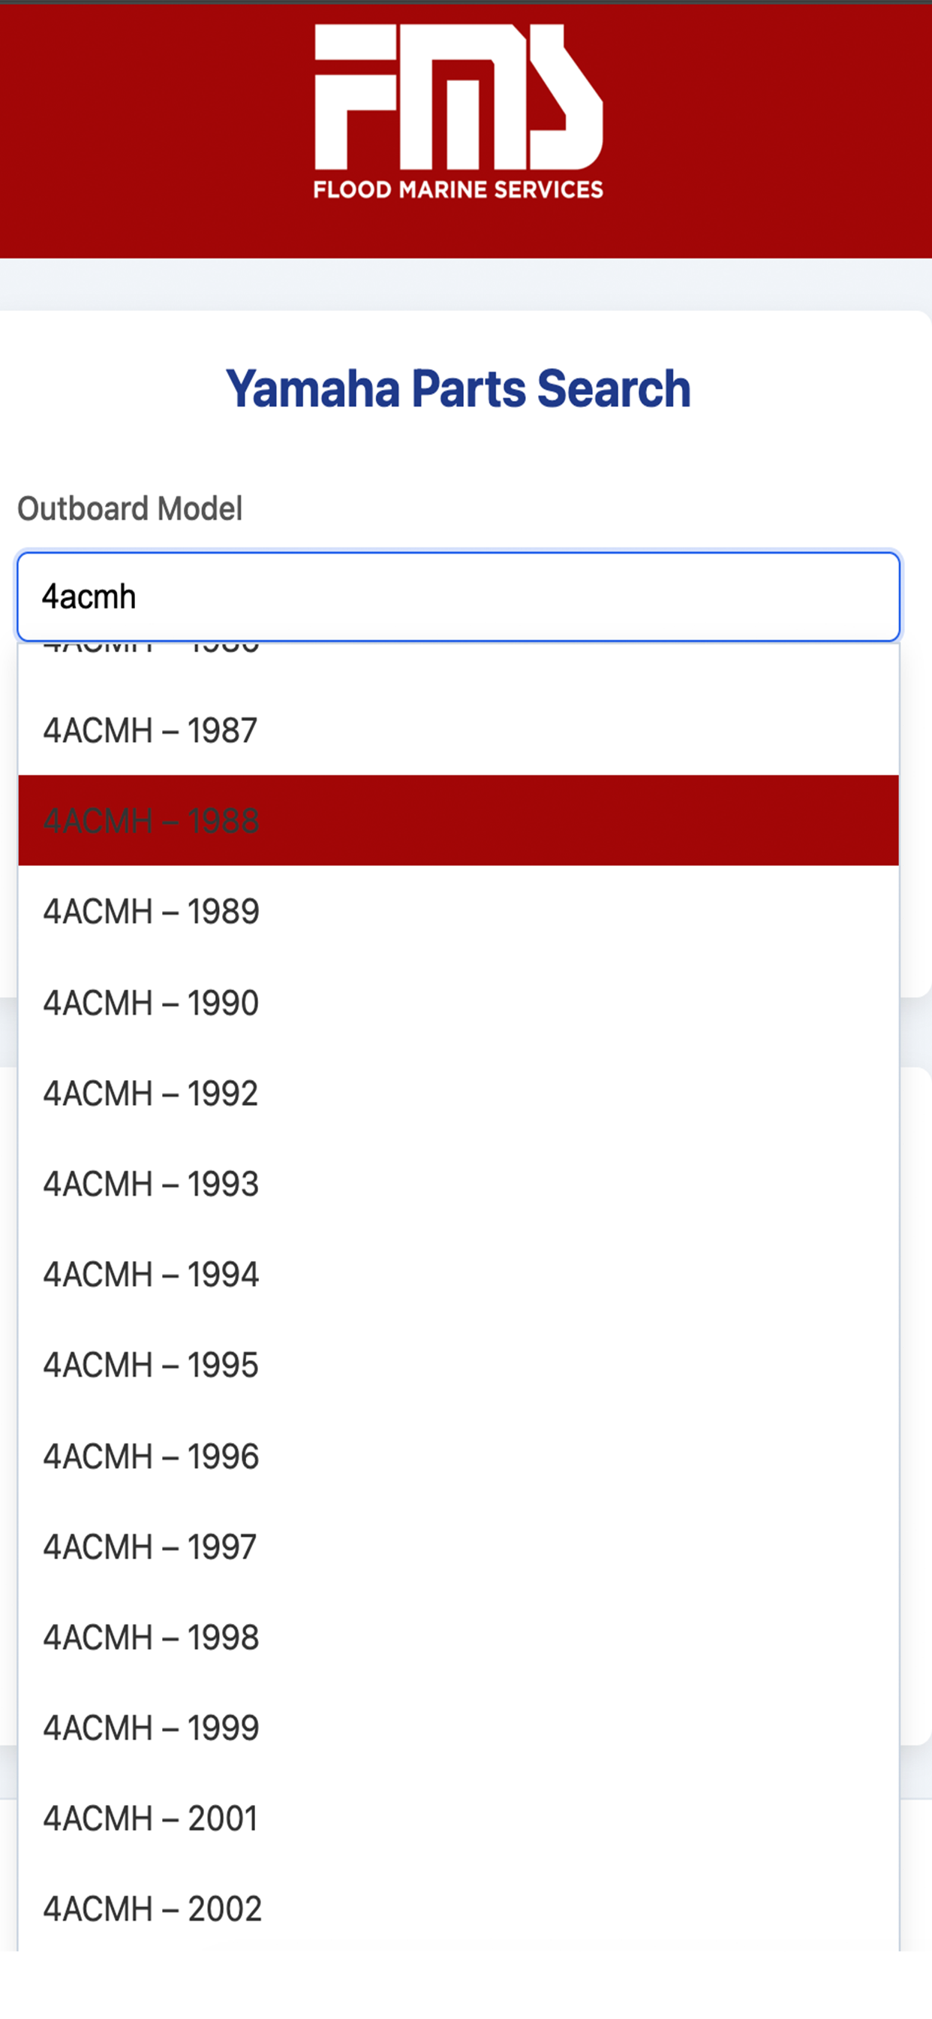Select the 4ACMH – 1996 model year
This screenshot has width=932, height=2019.
coord(458,1456)
